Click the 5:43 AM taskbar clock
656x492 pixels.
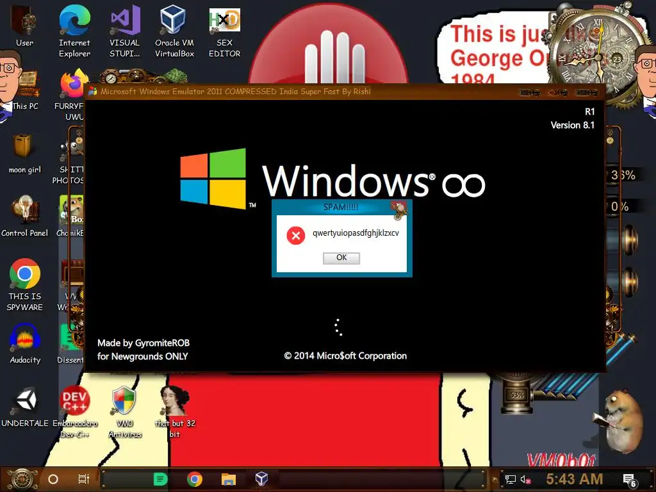click(x=575, y=479)
